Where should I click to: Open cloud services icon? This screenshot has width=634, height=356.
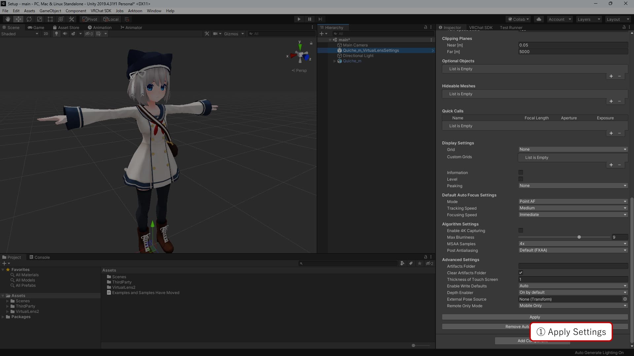pos(539,19)
